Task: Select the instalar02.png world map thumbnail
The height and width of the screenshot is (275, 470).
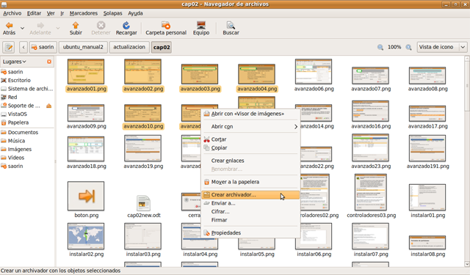Action: click(x=86, y=236)
